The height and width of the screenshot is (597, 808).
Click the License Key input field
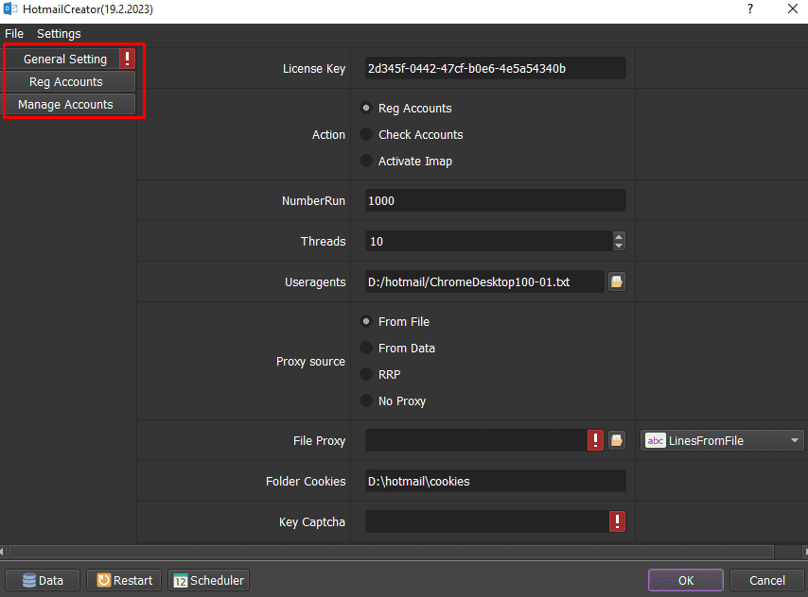[495, 68]
